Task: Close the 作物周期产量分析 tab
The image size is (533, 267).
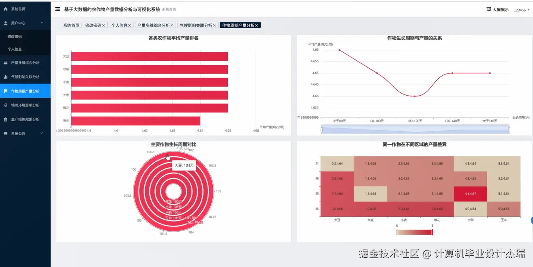Action: pos(257,26)
